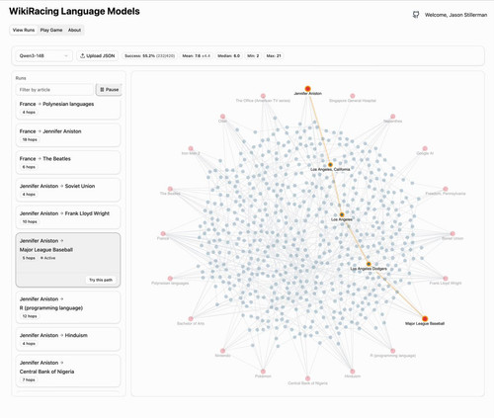Select run Jennifer Aniston → Hinduism
This screenshot has width=494, height=418.
click(68, 339)
